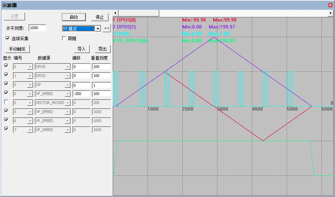The width and height of the screenshot is (335, 197).
Task: Click the 导出 export button
Action: coord(103,49)
